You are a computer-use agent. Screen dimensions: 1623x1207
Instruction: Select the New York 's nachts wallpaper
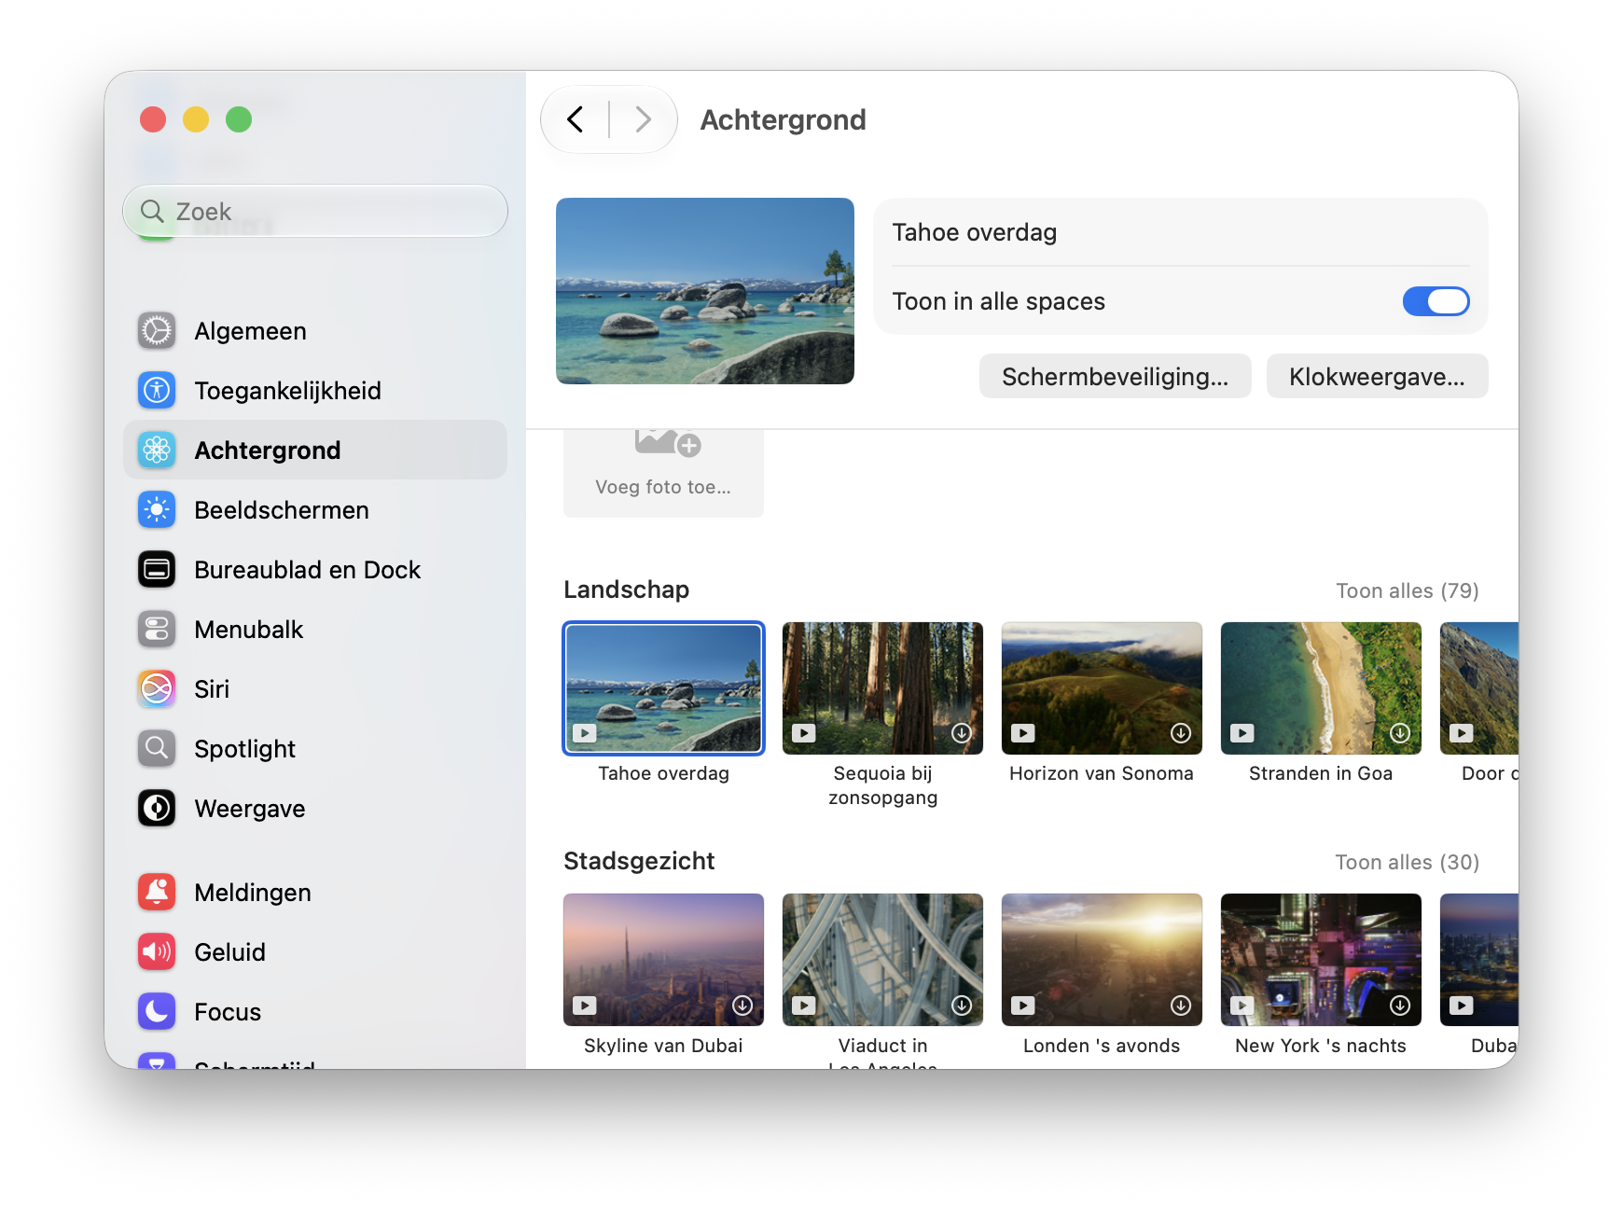coord(1322,960)
